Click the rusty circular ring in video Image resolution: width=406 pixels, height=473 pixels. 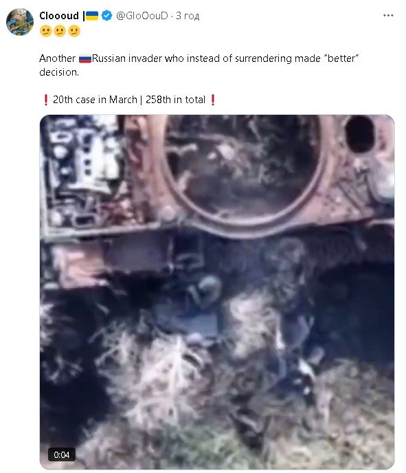click(244, 175)
